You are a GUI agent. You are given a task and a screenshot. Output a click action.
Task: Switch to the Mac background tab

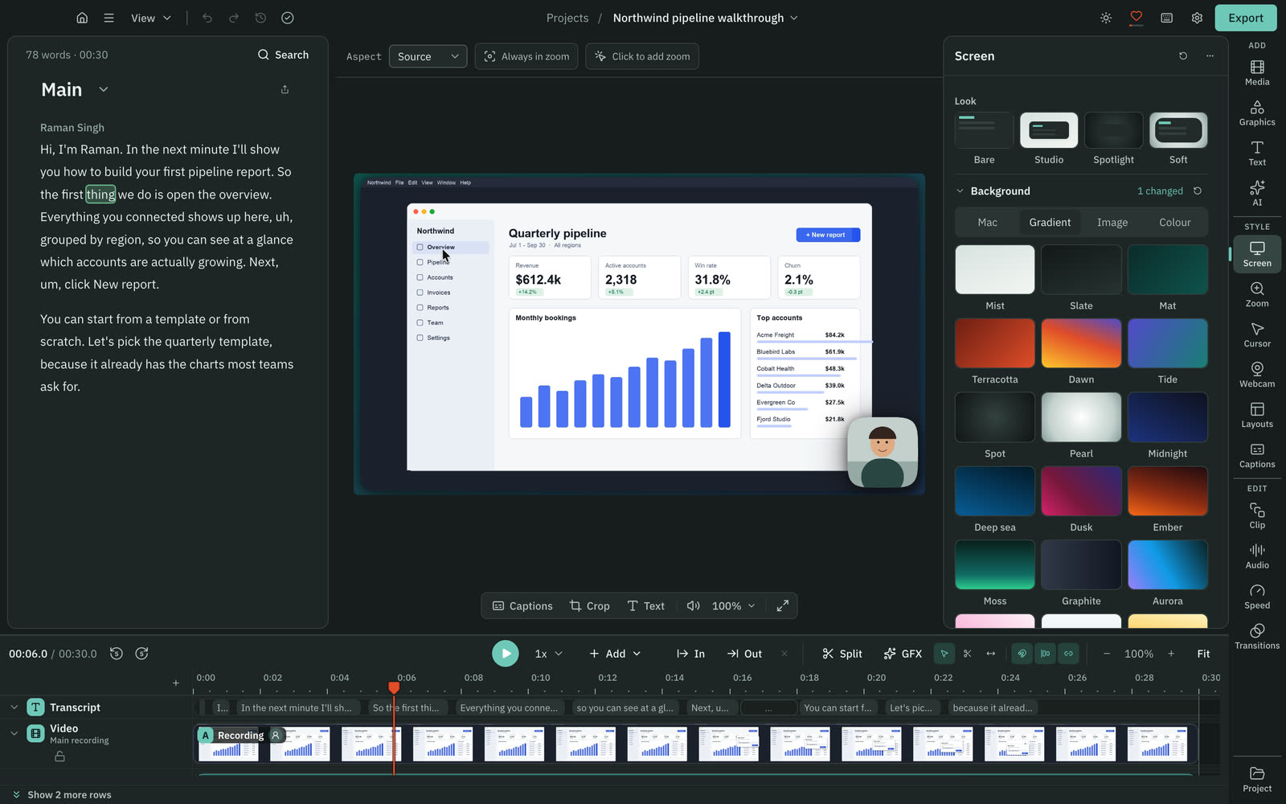987,222
